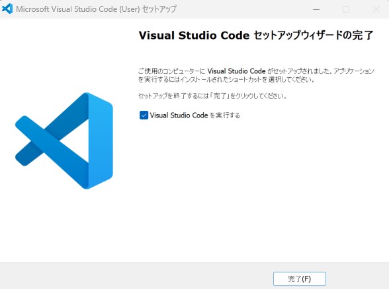Click the 'ご使用のコンピューターに' paragraph line

pos(256,71)
